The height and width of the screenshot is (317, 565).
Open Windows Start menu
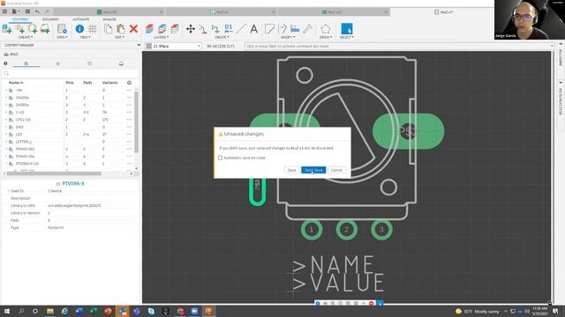[6, 311]
